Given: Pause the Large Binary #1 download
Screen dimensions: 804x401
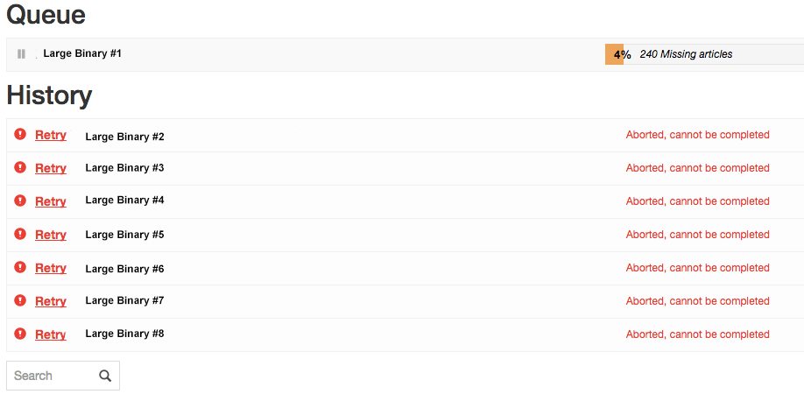Looking at the screenshot, I should (x=21, y=53).
